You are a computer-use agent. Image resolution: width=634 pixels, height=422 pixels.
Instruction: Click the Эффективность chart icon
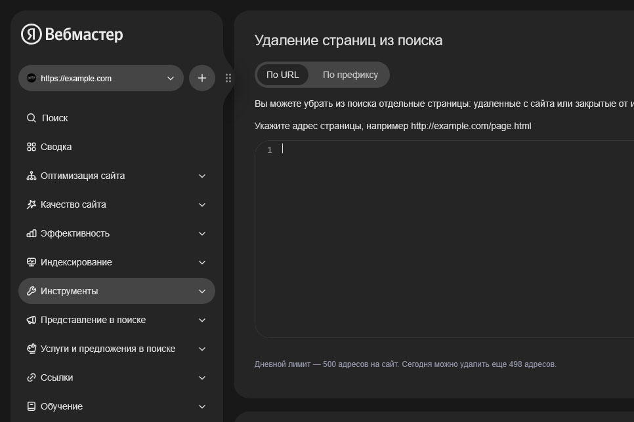(31, 233)
